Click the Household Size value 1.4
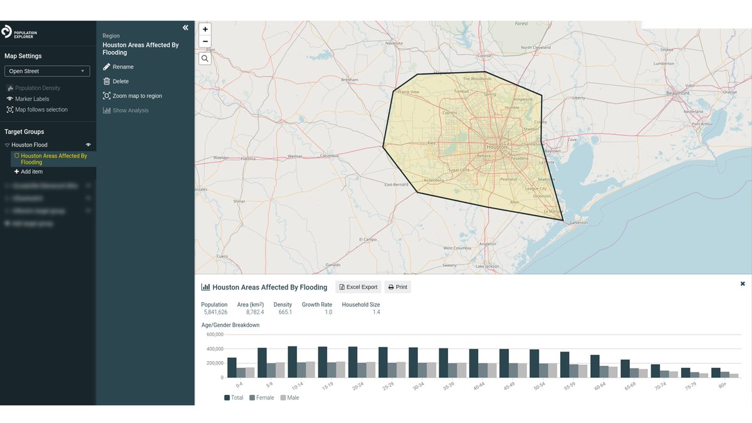 click(376, 312)
